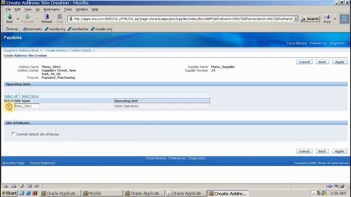Launch Internet Explorer from quick launch
351x197 pixels.
pyautogui.click(x=29, y=193)
